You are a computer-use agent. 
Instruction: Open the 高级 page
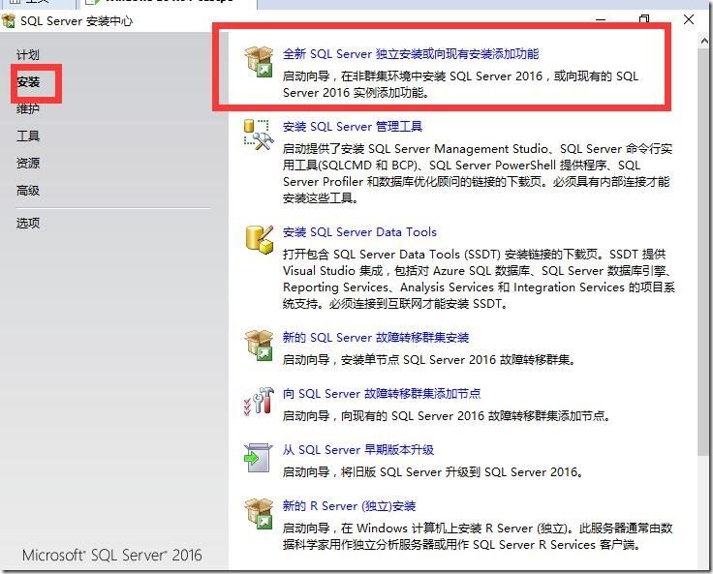point(28,191)
